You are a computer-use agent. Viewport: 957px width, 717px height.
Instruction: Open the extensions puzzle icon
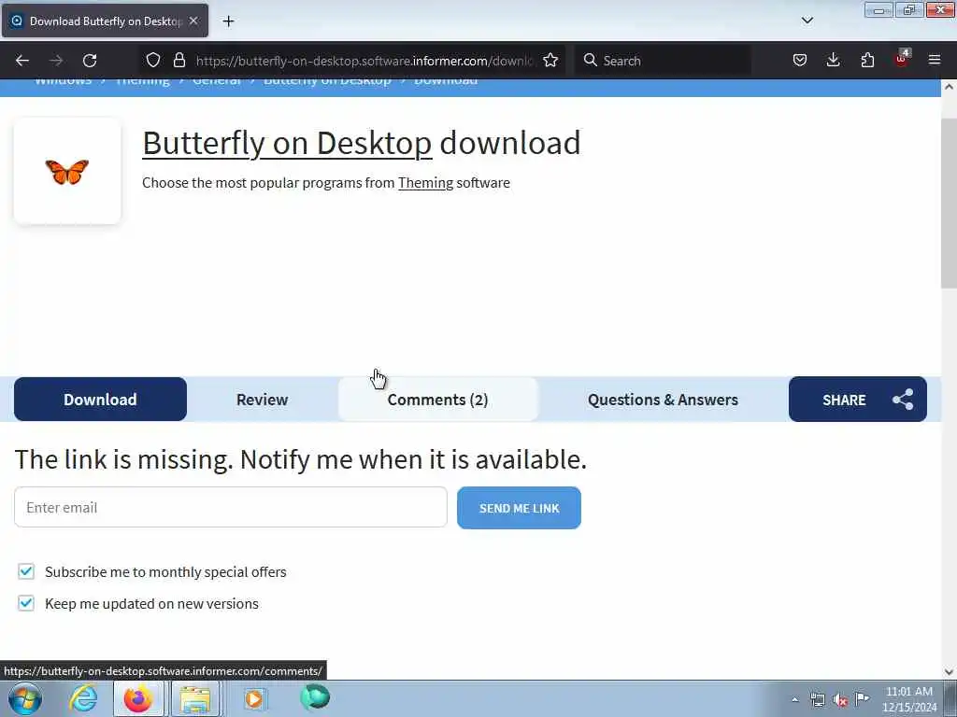coord(867,61)
